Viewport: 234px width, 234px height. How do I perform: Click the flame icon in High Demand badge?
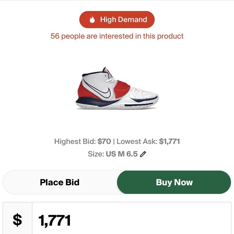point(92,19)
